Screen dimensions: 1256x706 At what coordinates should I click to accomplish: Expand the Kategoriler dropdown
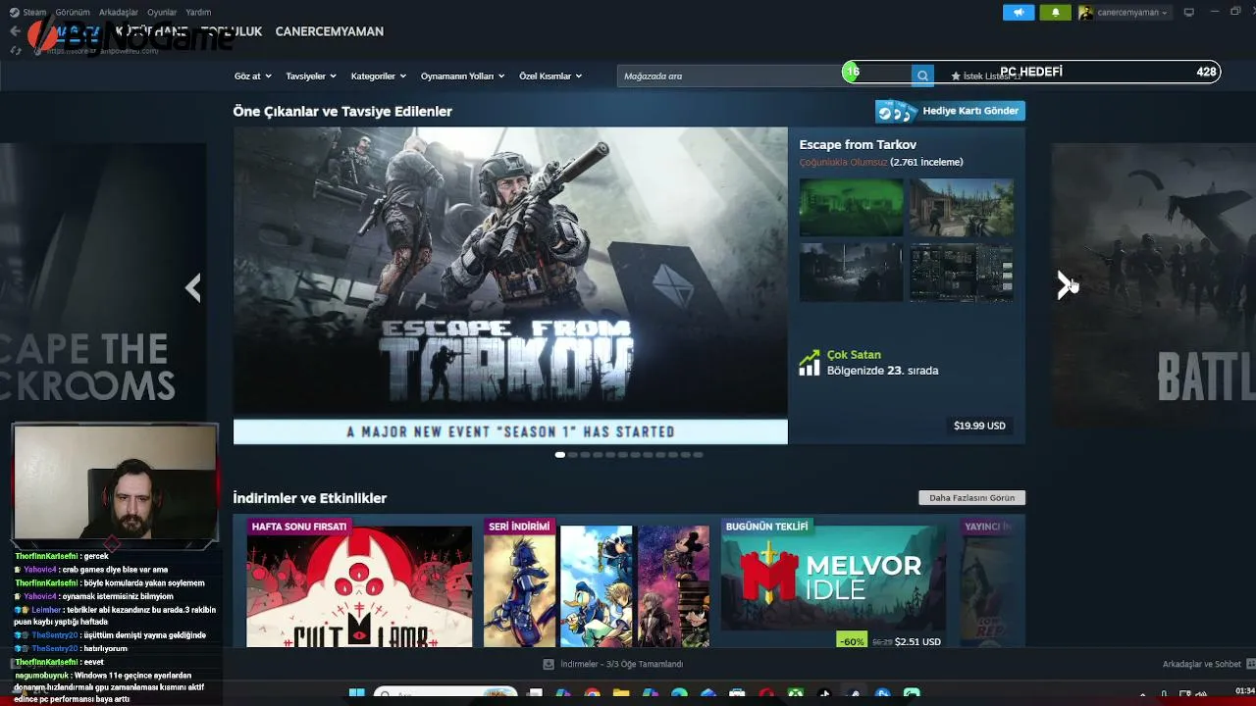tap(378, 76)
